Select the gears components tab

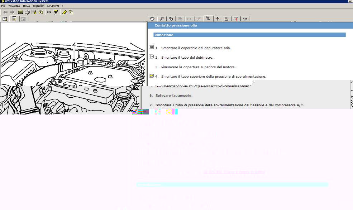[x=171, y=19]
